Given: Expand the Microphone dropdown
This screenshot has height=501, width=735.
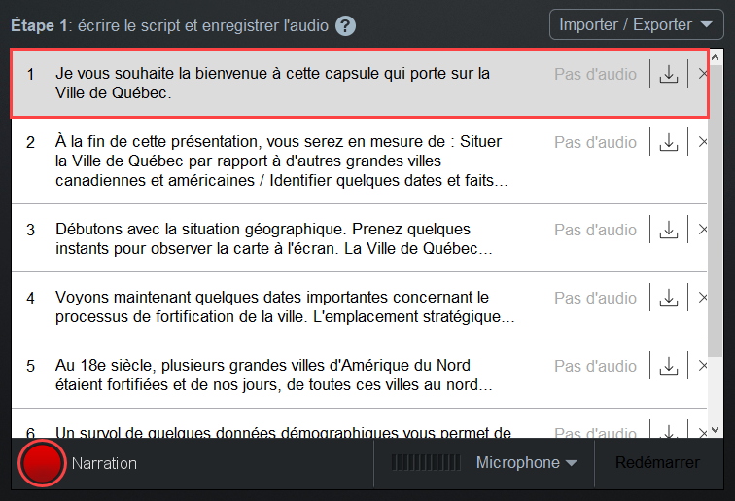Looking at the screenshot, I should [526, 462].
